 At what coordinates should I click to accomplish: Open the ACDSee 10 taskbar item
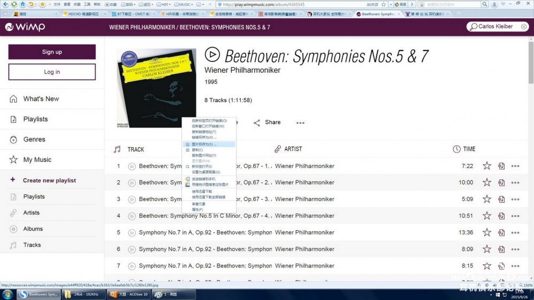tap(129, 294)
